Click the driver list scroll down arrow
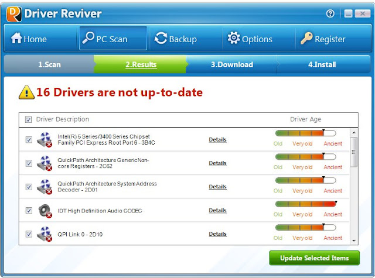The width and height of the screenshot is (375, 278). pyautogui.click(x=354, y=241)
